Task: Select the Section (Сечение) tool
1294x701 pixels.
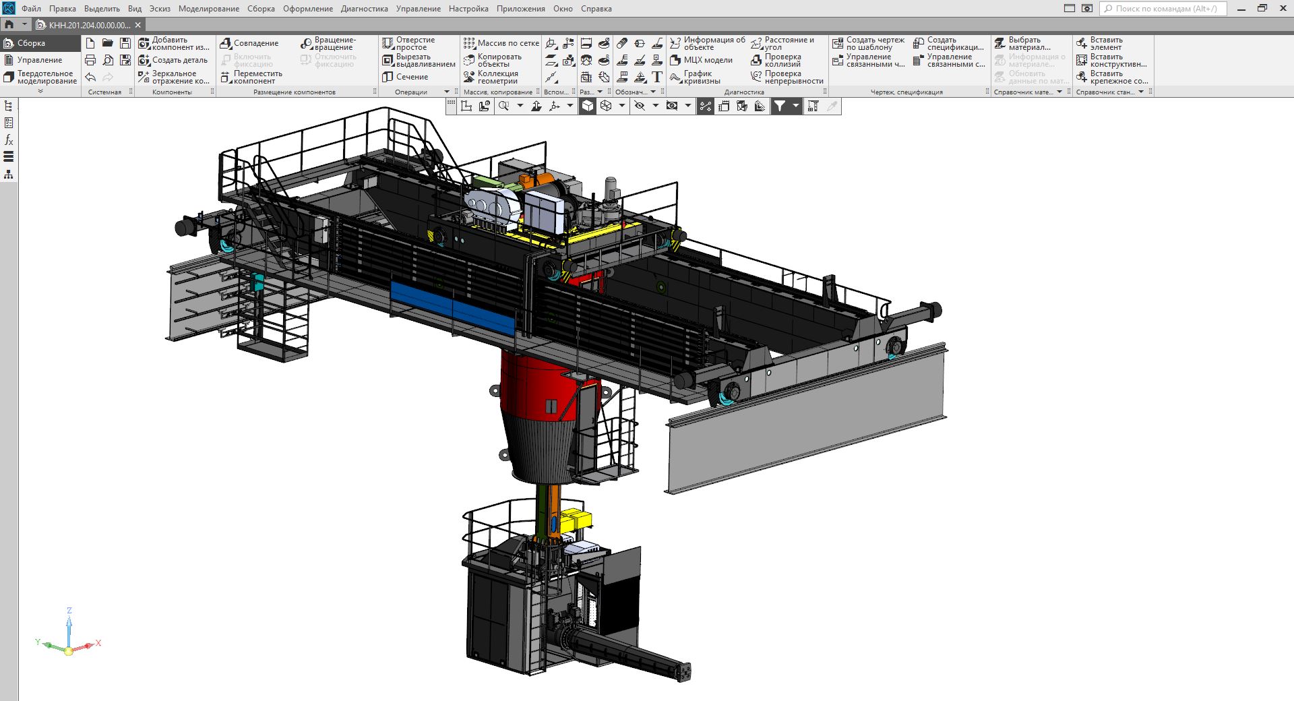Action: click(x=406, y=77)
